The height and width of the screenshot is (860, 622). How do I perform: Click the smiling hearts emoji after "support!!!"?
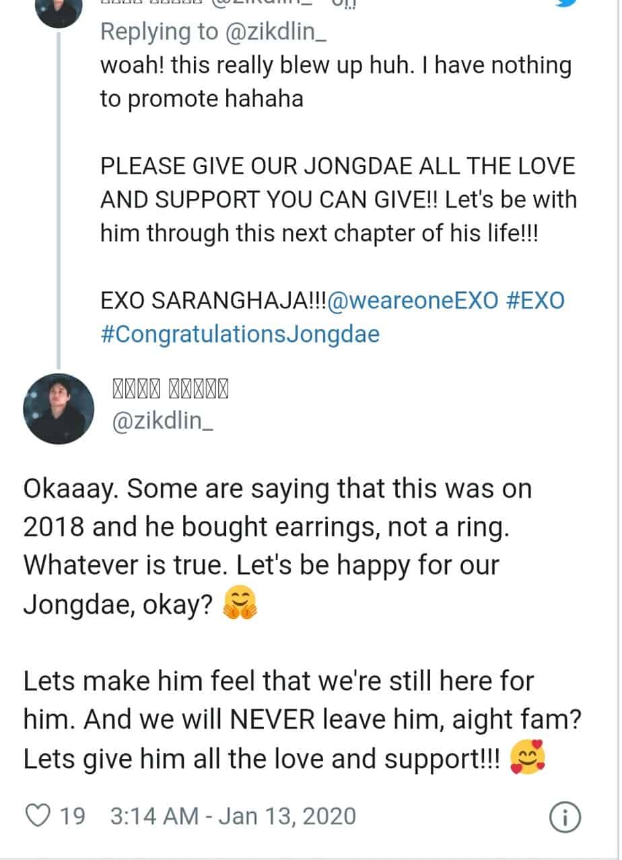coord(527,758)
